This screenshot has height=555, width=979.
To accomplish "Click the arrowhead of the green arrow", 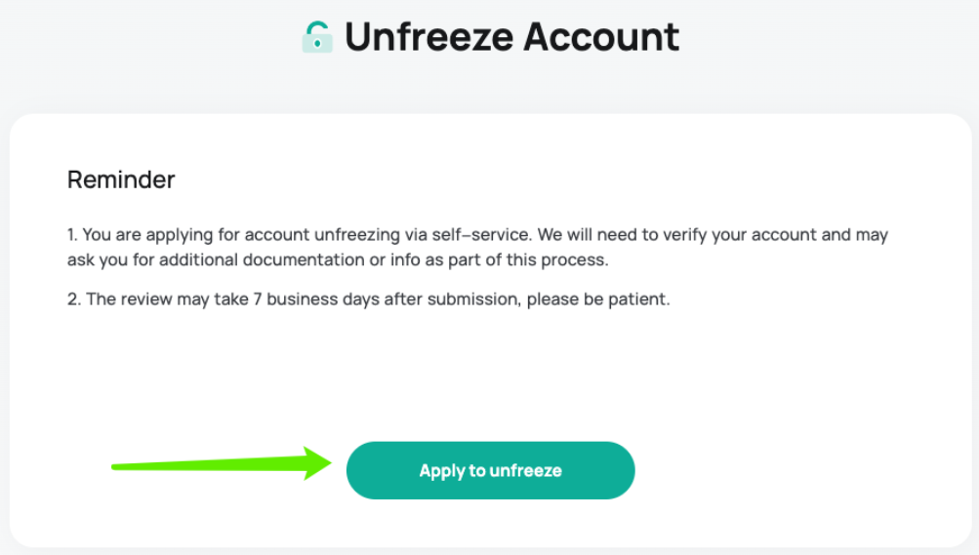I will point(317,463).
